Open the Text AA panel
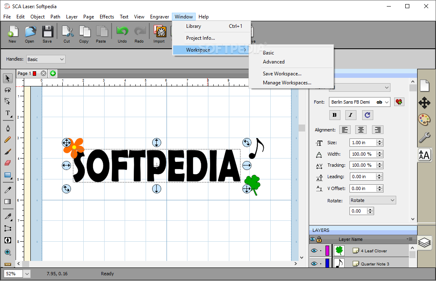The height and width of the screenshot is (281, 436). point(425,155)
